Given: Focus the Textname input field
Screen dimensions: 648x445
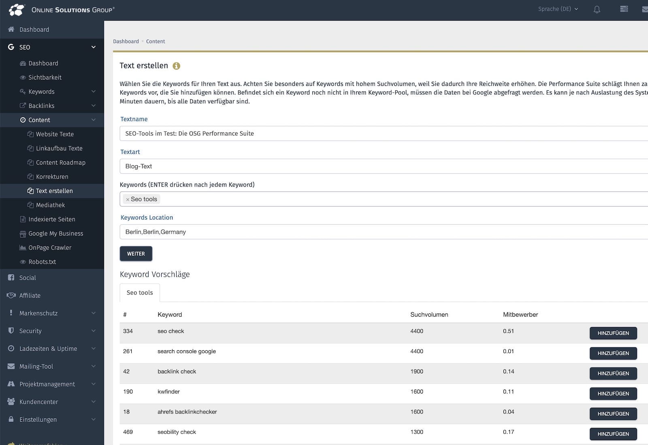Looking at the screenshot, I should [x=384, y=134].
